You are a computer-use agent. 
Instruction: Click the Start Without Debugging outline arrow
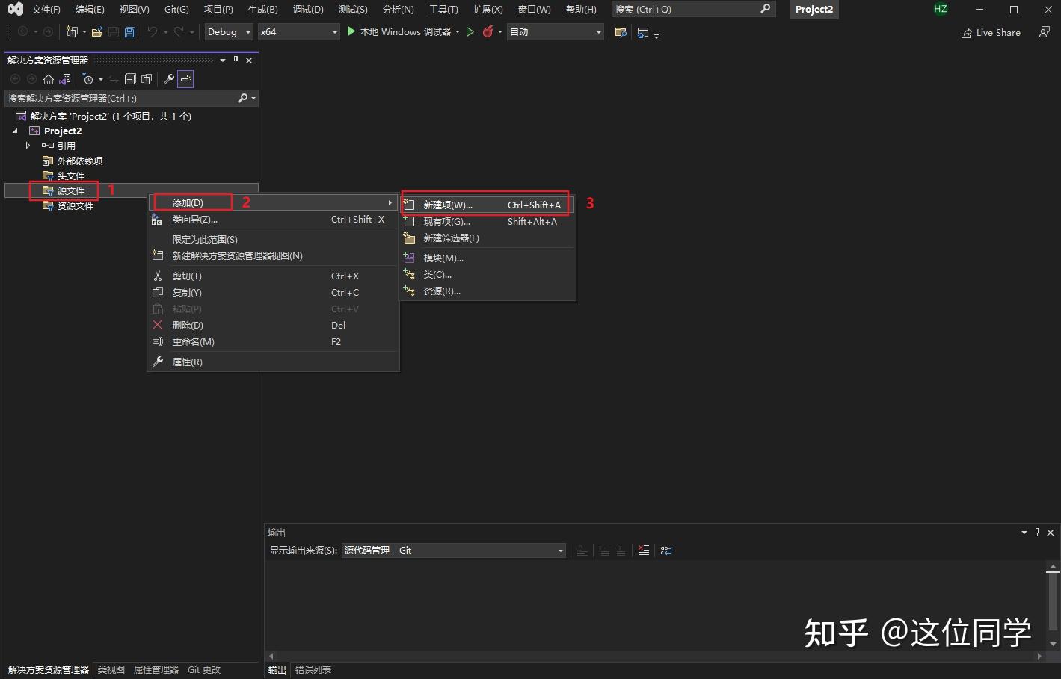[470, 32]
